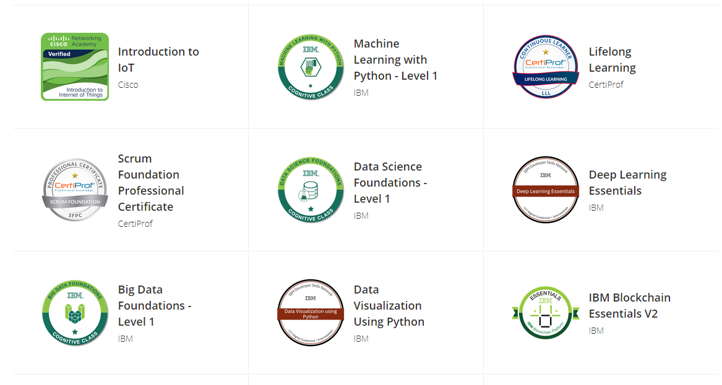Click the CertiProf issuer label under Scrum certificate
The width and height of the screenshot is (722, 385).
pos(135,224)
